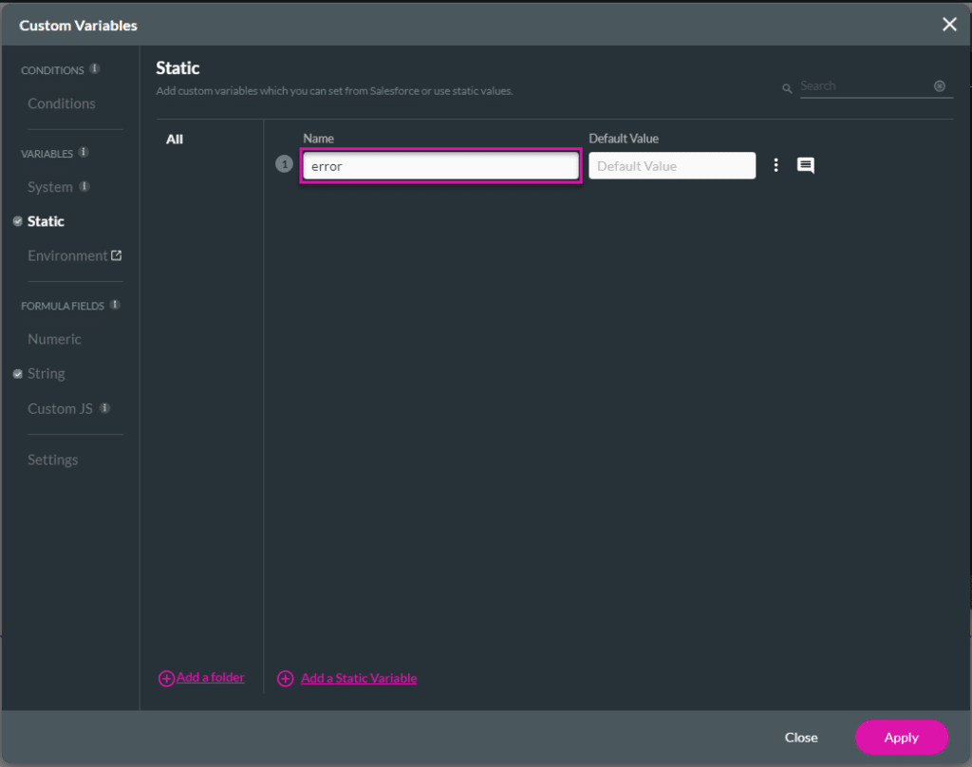Click the info icon beside Formula Fields

115,305
